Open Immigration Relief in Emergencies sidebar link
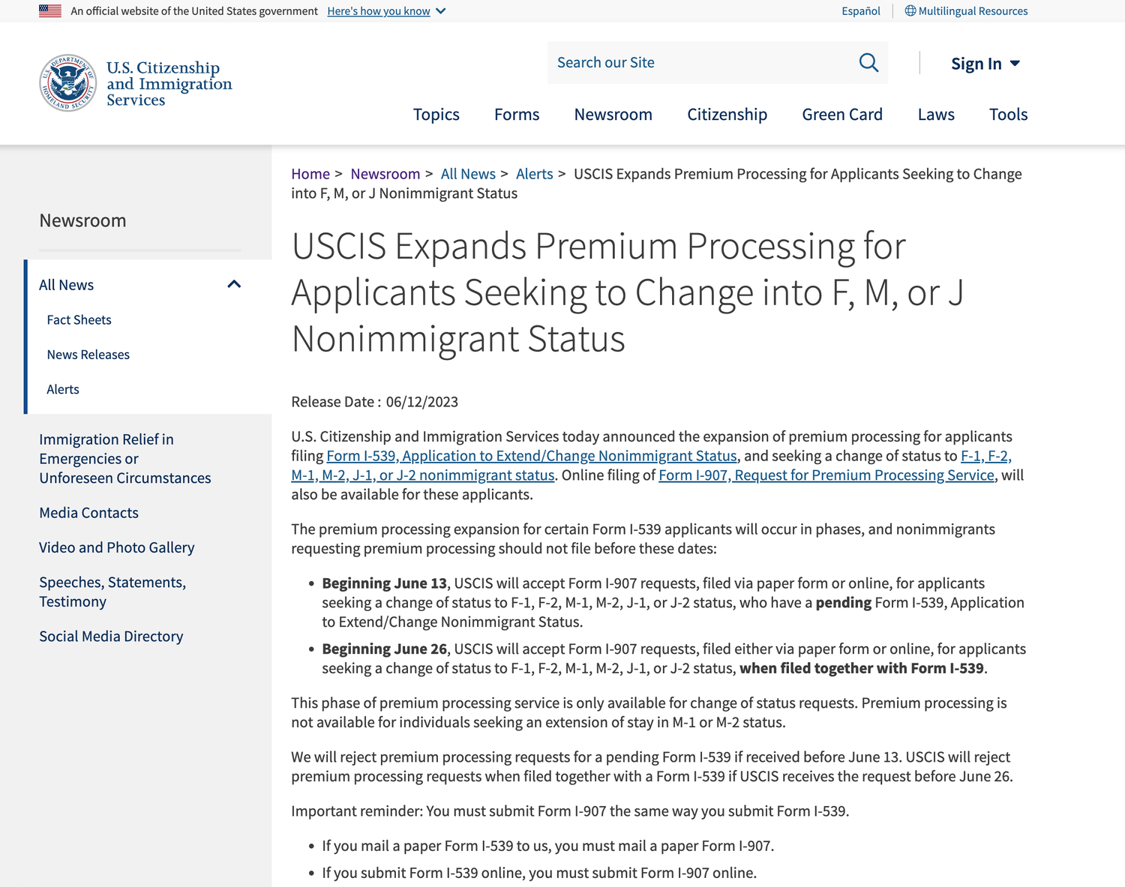Viewport: 1125px width, 887px height. point(125,459)
